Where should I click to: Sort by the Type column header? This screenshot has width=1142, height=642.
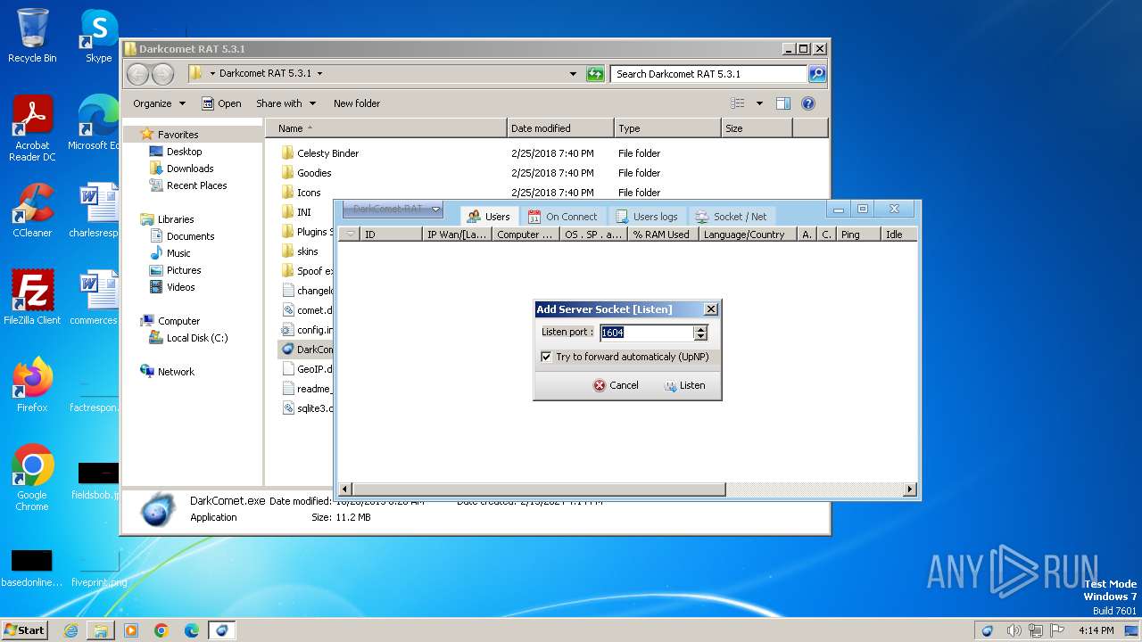[667, 128]
